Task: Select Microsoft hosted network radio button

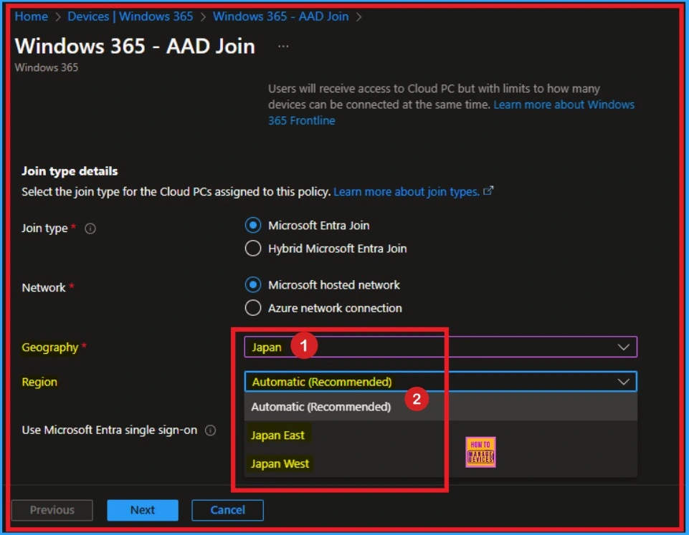Action: point(252,285)
